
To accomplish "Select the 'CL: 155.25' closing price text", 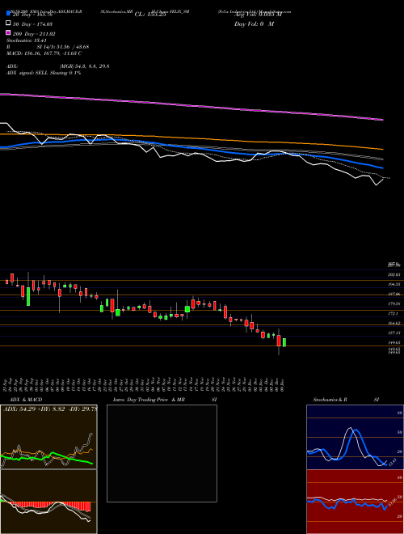I will (150, 15).
